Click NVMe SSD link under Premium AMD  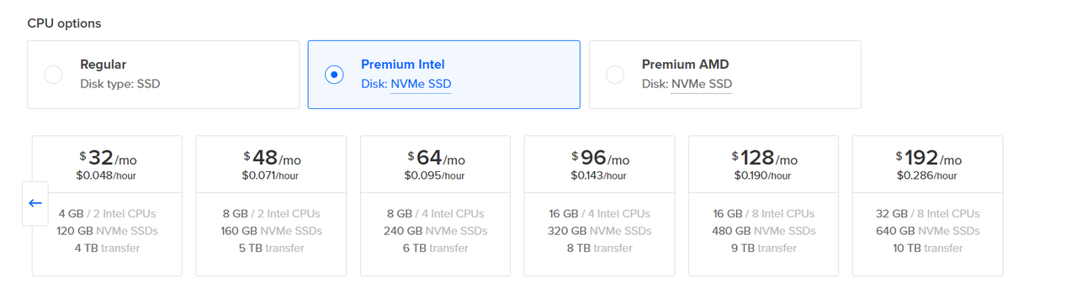tap(702, 84)
